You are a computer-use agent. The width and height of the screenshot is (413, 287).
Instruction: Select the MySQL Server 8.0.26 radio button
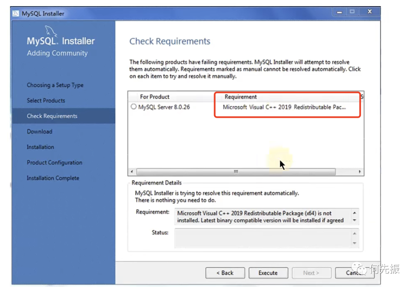pyautogui.click(x=133, y=107)
